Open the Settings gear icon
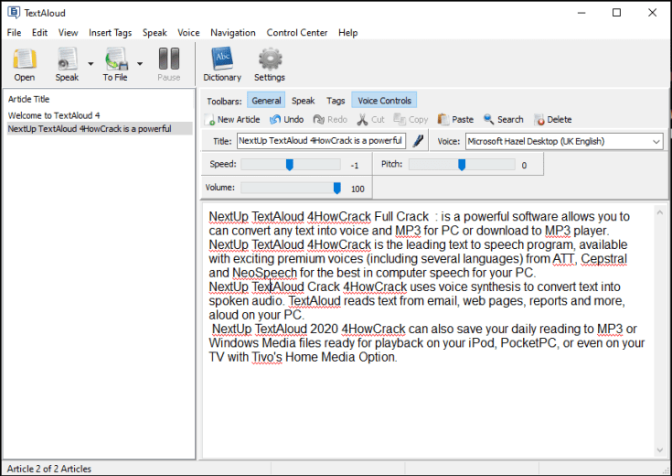Viewport: 672px width, 476px height. click(270, 59)
